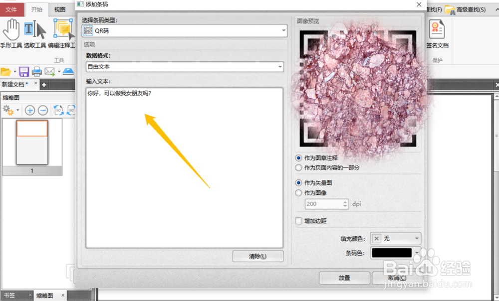Print the document using the printer icon
The image size is (499, 301).
pyautogui.click(x=37, y=72)
